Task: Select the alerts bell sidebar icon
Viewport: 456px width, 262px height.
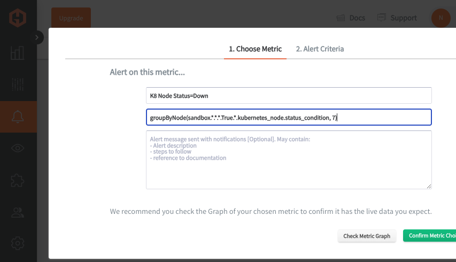Action: point(18,117)
